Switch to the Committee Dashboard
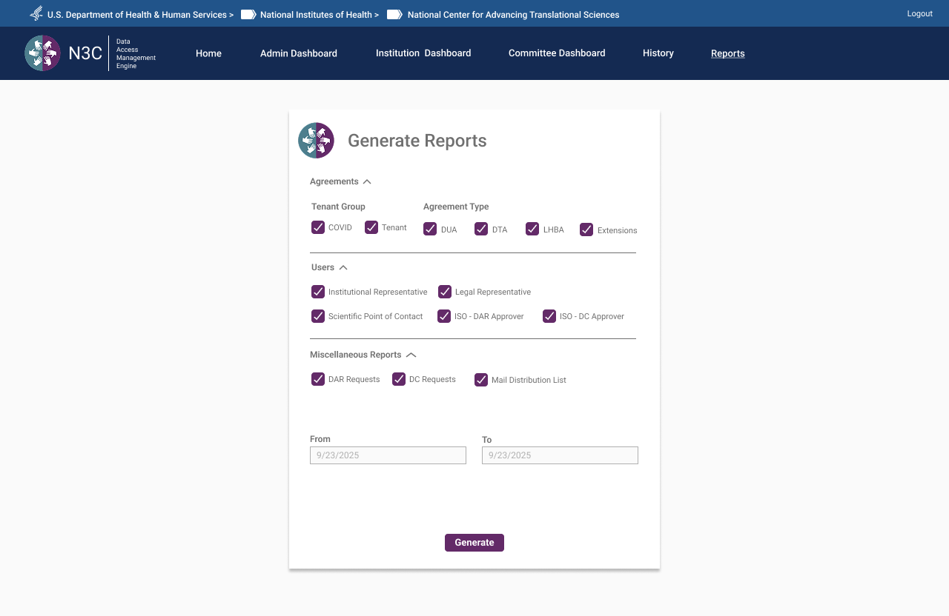949x616 pixels. click(556, 53)
